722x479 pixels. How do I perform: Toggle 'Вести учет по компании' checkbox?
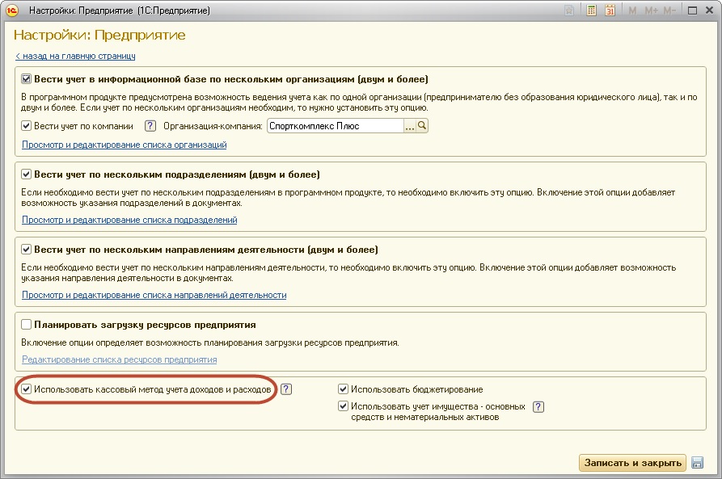pyautogui.click(x=26, y=126)
